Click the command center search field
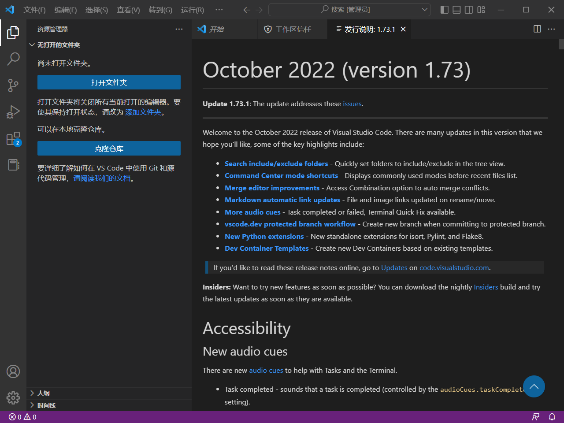564x423 pixels. pyautogui.click(x=349, y=10)
